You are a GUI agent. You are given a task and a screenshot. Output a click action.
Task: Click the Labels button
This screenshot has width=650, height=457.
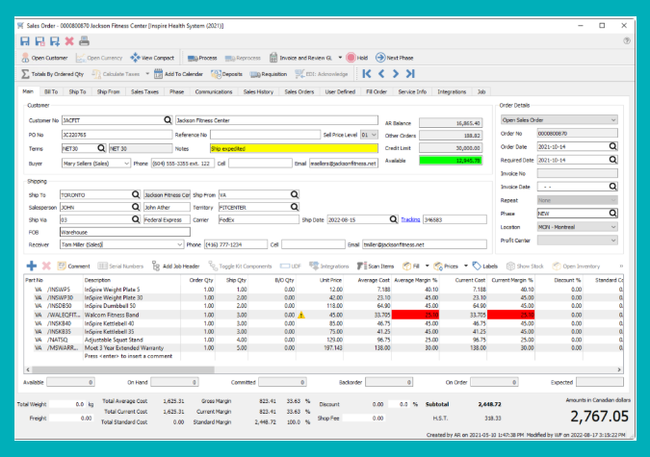(x=485, y=266)
